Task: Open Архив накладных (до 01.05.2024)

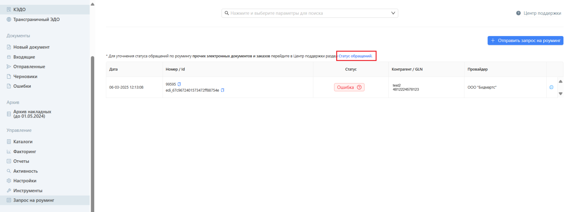Action: 32,114
